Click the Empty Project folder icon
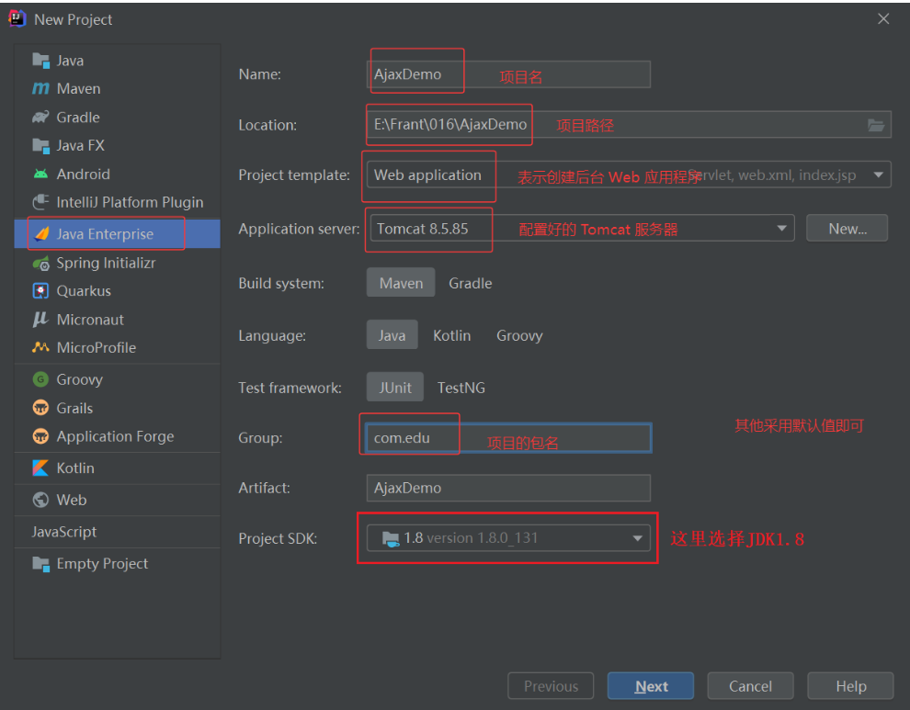 click(x=40, y=563)
